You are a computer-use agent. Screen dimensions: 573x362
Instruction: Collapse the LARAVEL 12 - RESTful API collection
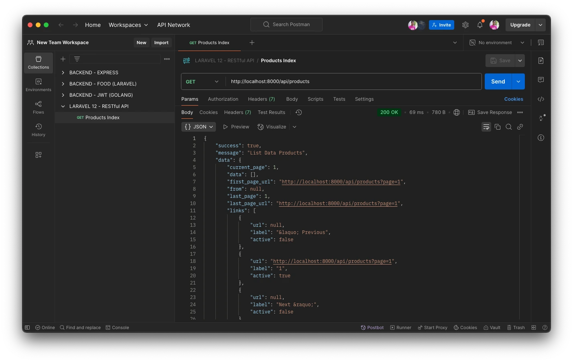tap(63, 106)
